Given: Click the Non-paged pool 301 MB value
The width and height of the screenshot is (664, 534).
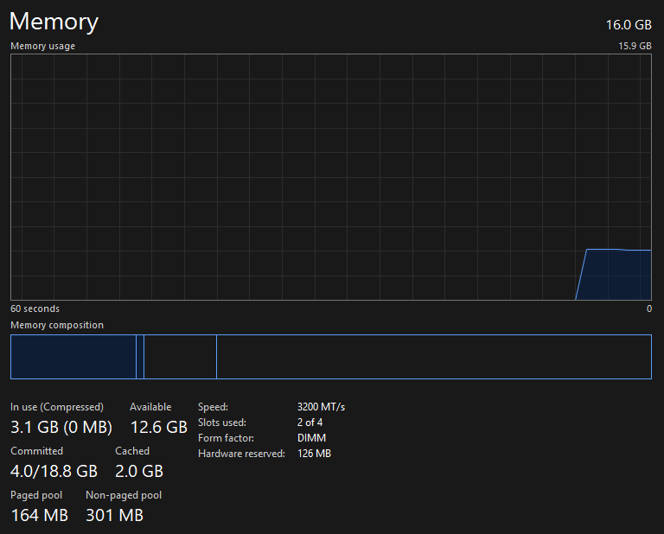Looking at the screenshot, I should tap(115, 515).
